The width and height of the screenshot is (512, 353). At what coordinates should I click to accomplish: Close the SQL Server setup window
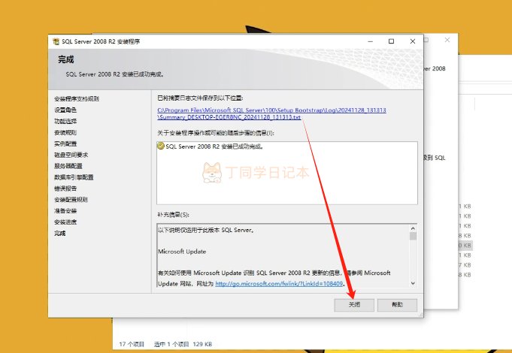pyautogui.click(x=413, y=41)
